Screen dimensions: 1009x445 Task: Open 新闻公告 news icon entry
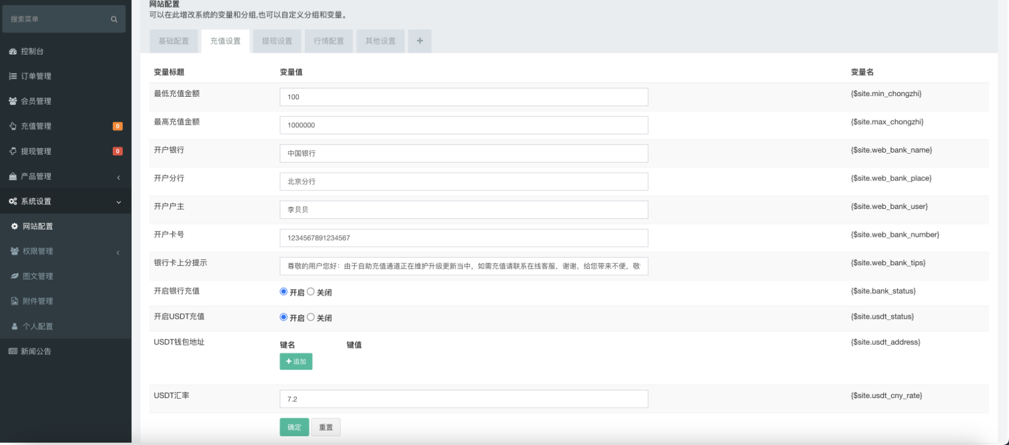[x=13, y=351]
